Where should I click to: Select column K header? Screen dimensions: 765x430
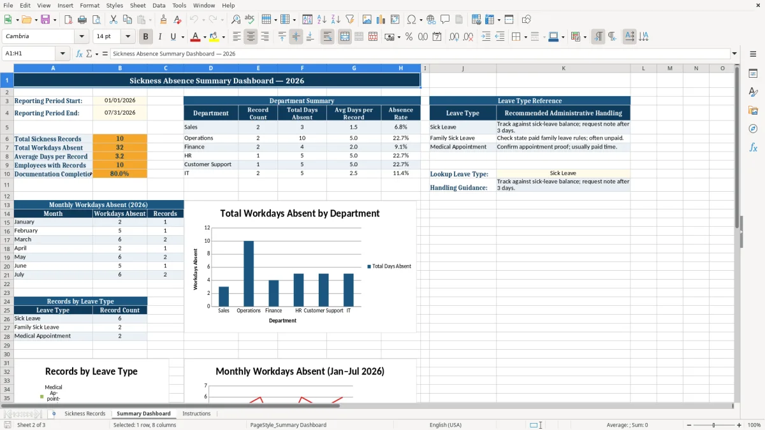(564, 68)
